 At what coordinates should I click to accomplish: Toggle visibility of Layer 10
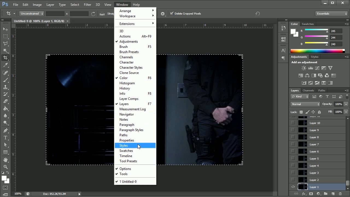click(293, 123)
